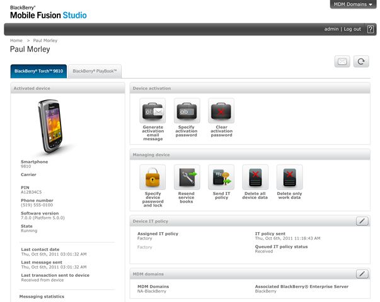The width and height of the screenshot is (380, 302).
Task: Edit Device IT policy with pencil icon
Action: click(362, 221)
